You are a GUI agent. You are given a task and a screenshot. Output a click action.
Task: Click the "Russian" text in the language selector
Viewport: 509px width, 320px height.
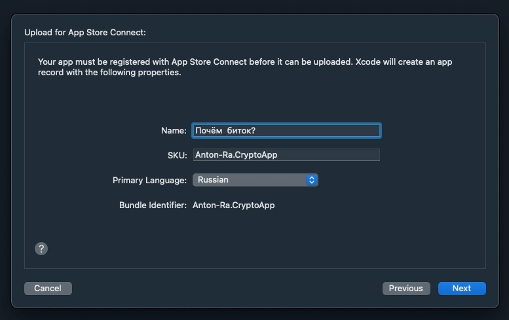point(213,180)
